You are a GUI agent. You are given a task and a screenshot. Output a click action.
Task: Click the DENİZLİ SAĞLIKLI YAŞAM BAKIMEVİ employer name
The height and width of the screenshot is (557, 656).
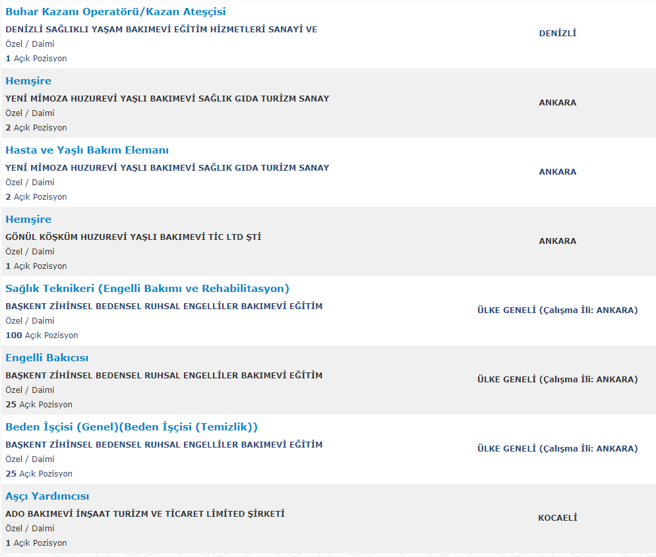coord(161,29)
